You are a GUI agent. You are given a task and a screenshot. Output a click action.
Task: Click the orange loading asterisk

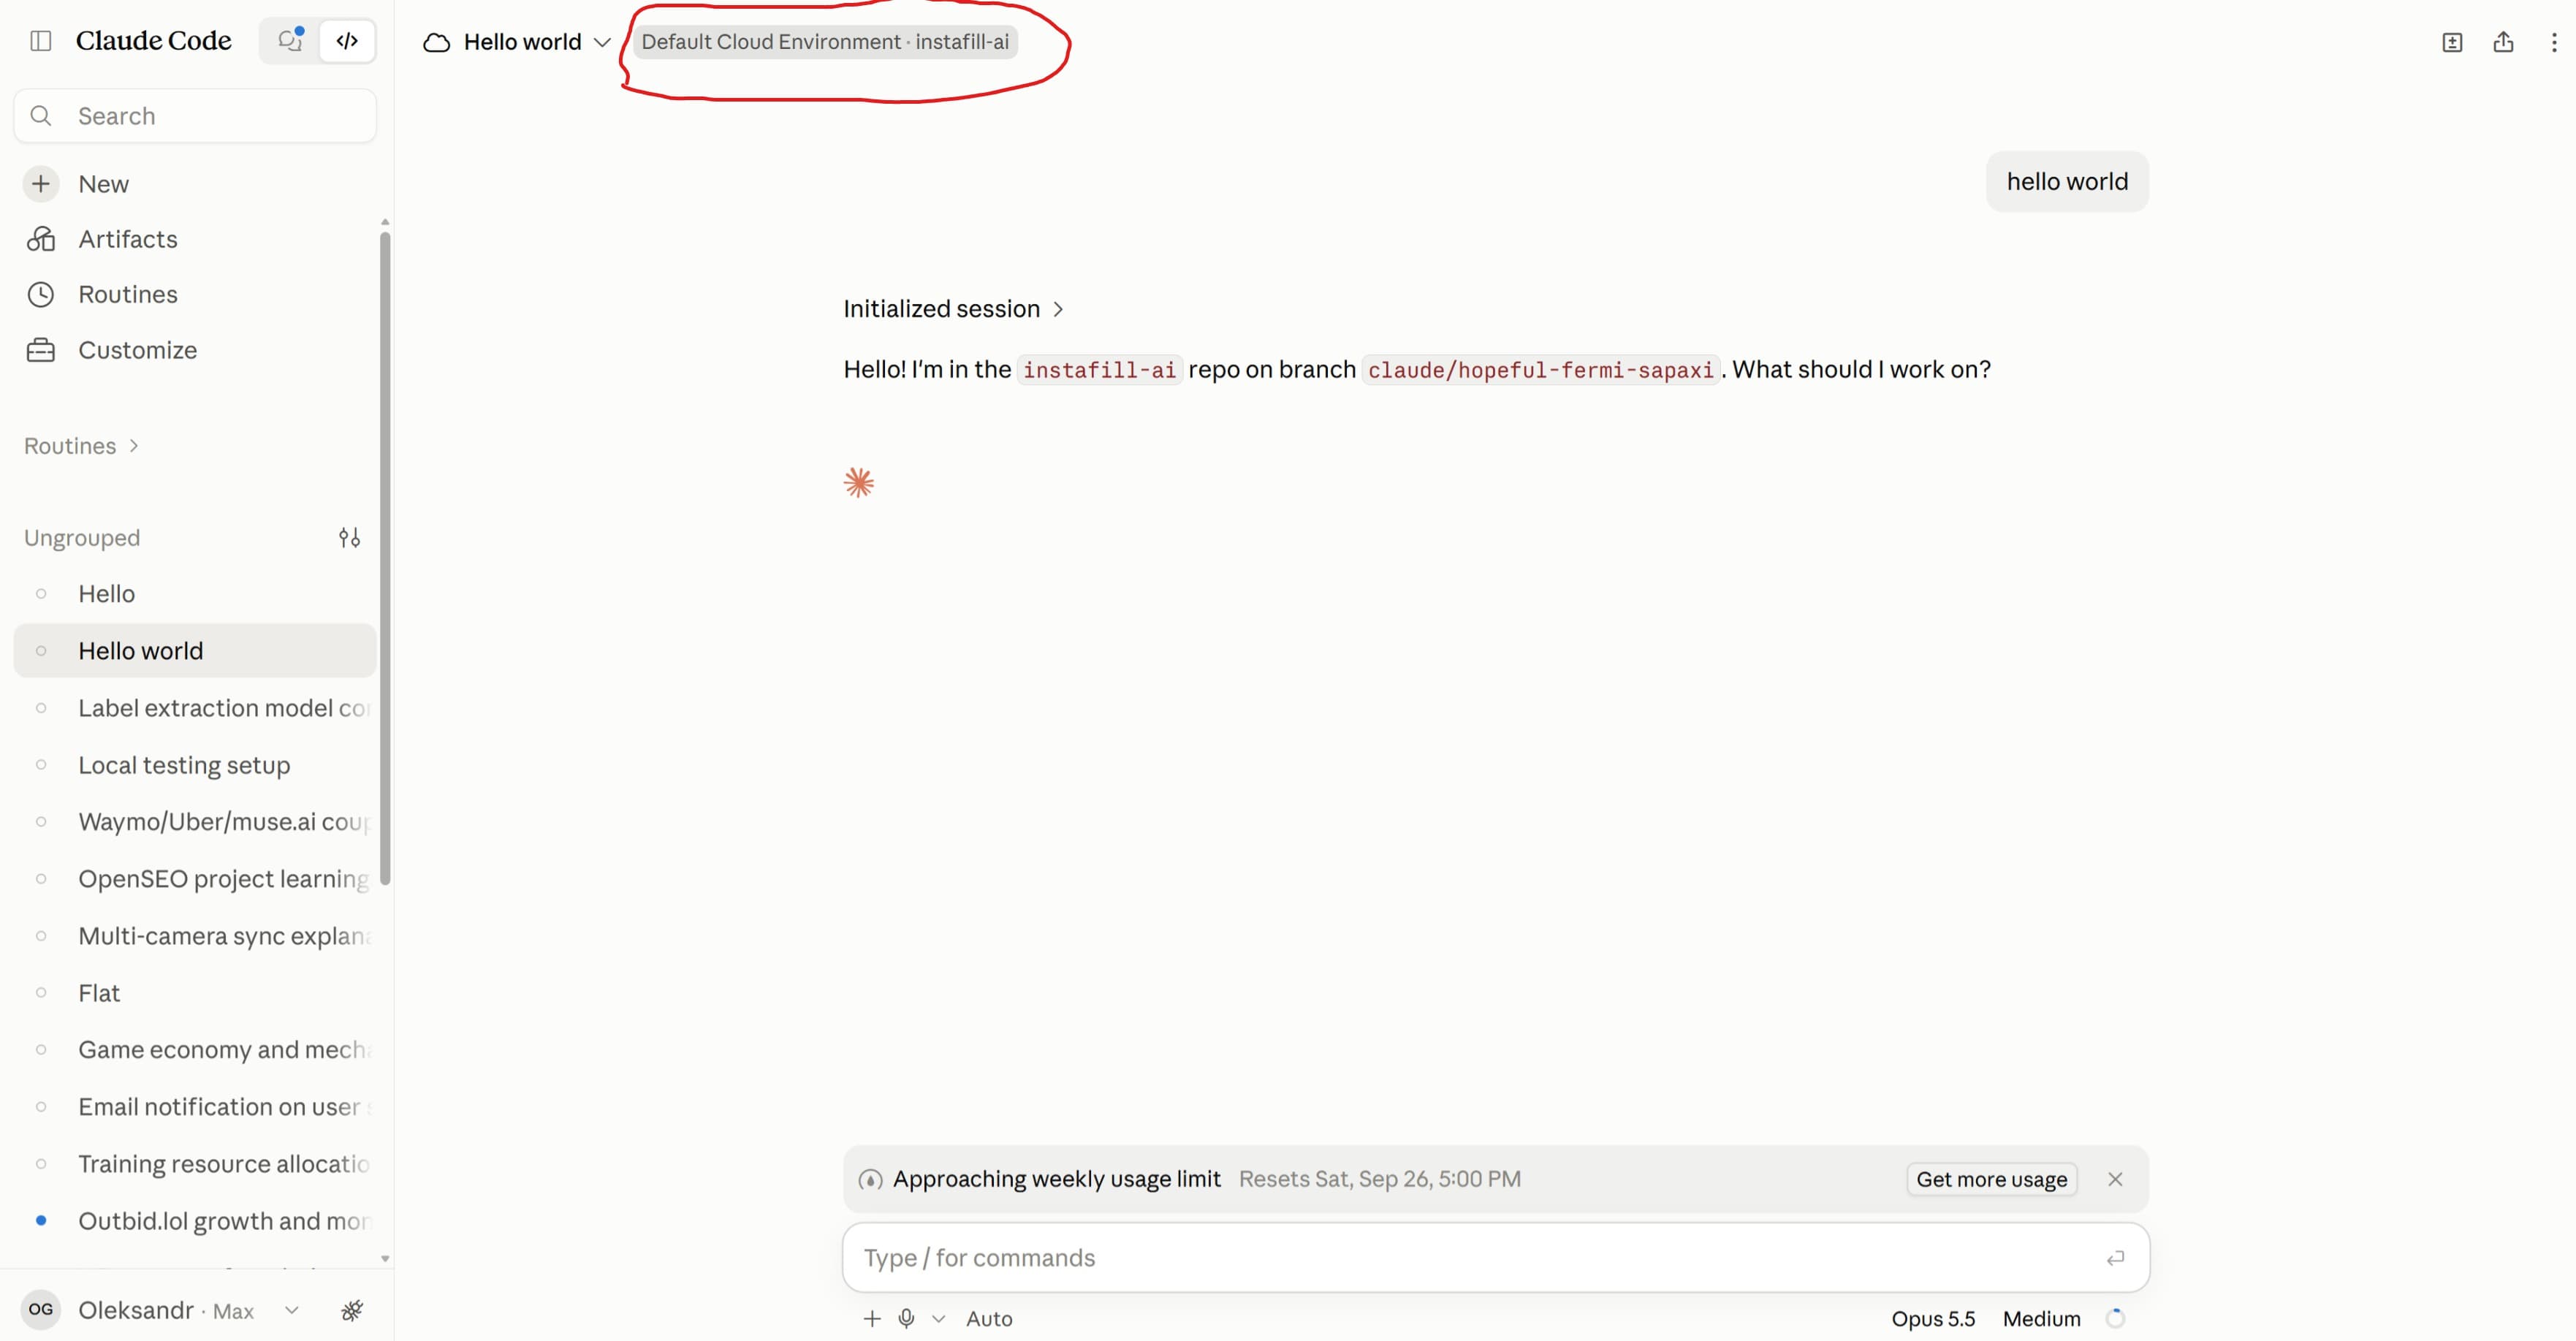click(859, 483)
